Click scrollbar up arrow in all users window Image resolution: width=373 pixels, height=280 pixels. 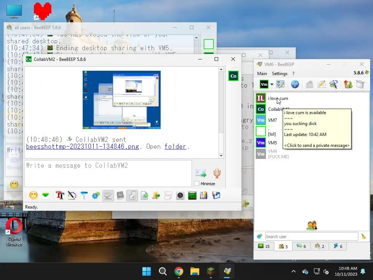tap(196, 38)
